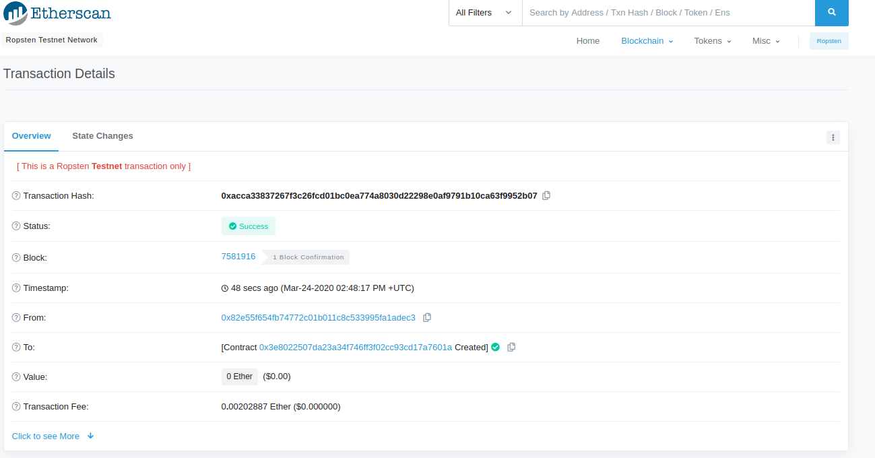Expand the Blockchain menu
The width and height of the screenshot is (875, 458).
tap(647, 41)
